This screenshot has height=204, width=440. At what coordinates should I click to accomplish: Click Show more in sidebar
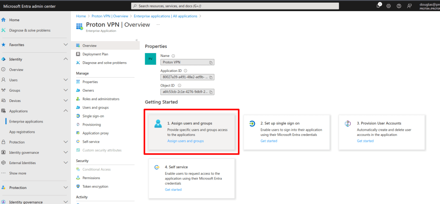(18, 173)
